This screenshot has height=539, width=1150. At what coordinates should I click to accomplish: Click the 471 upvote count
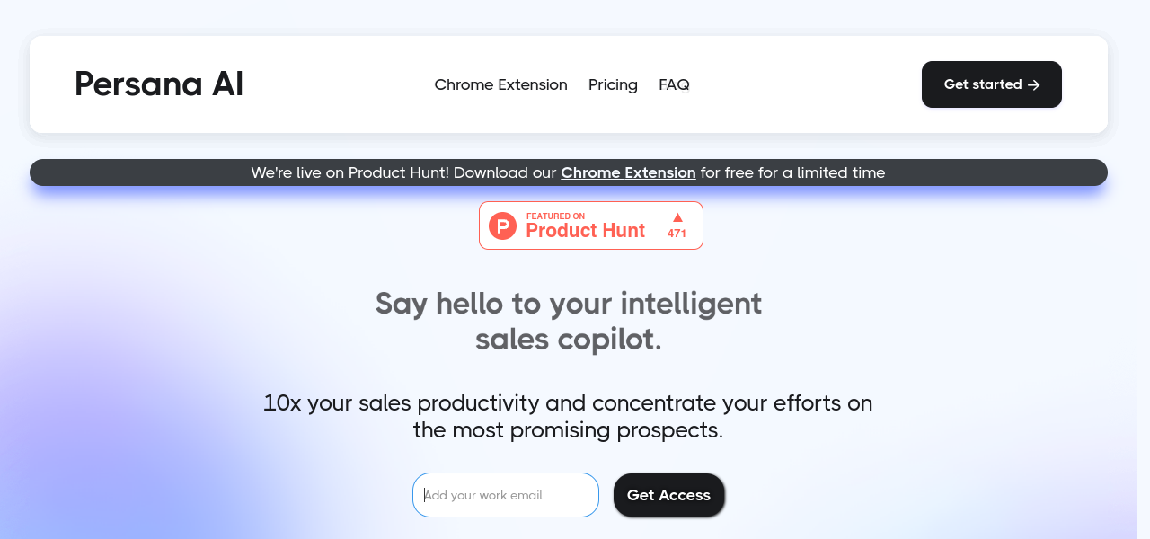tap(677, 234)
